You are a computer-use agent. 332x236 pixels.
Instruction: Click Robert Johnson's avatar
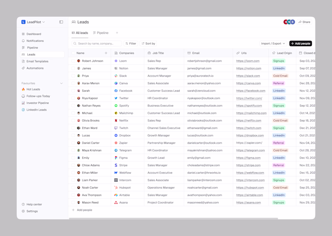click(x=78, y=61)
